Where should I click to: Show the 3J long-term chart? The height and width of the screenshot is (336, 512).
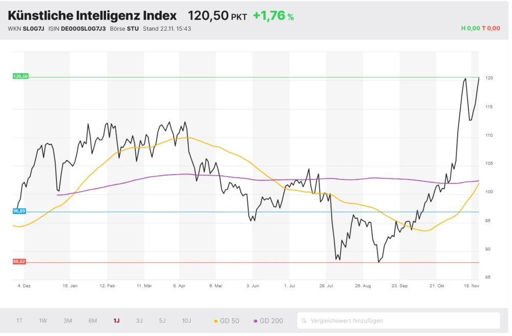coord(139,320)
